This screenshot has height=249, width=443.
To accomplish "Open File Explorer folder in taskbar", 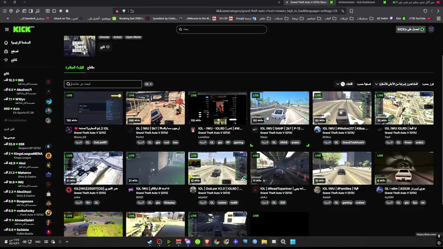I will click(264, 242).
